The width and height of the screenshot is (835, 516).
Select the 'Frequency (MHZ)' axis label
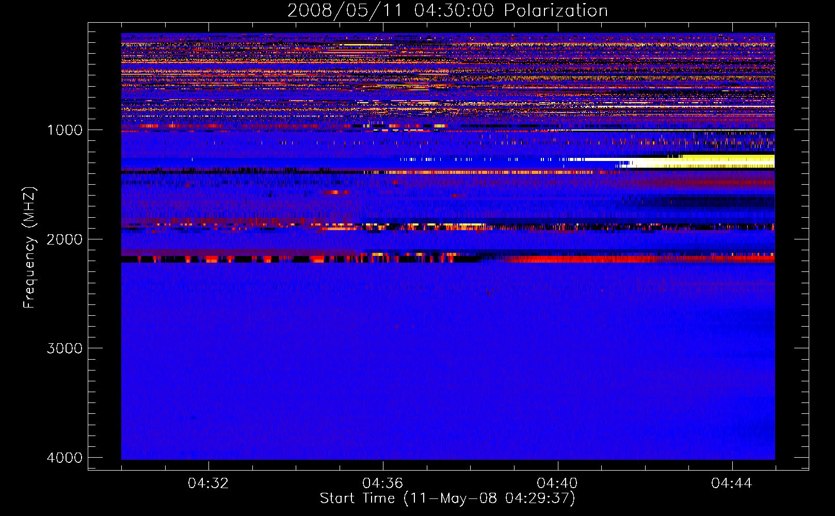tap(29, 248)
